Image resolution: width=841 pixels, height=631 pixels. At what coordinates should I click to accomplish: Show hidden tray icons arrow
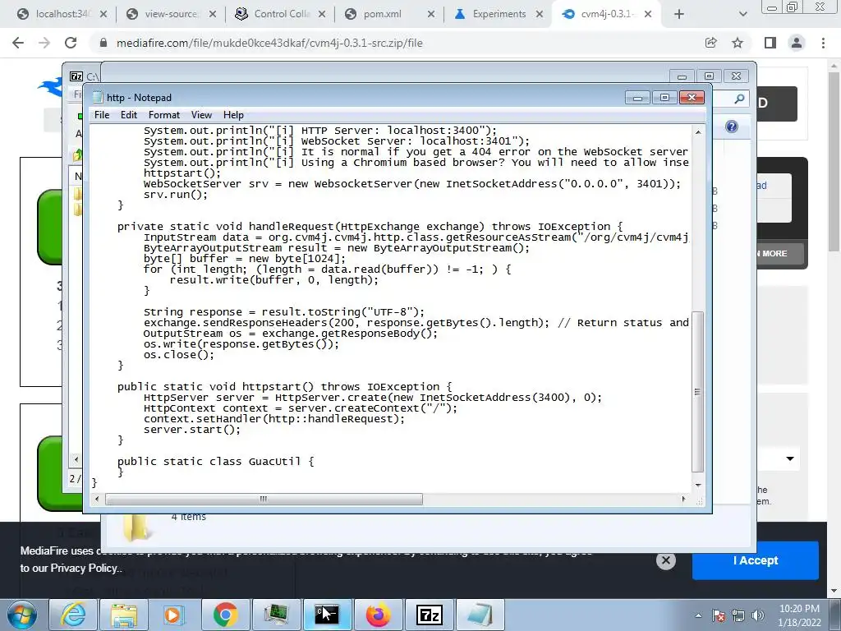[x=698, y=615]
